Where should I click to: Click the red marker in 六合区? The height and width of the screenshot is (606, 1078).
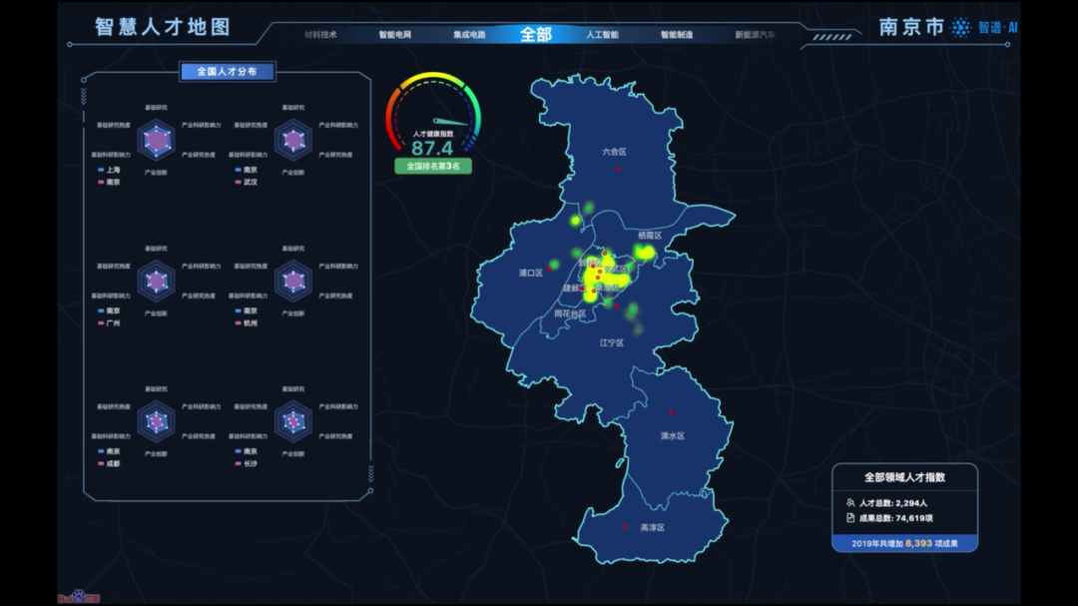pyautogui.click(x=618, y=169)
